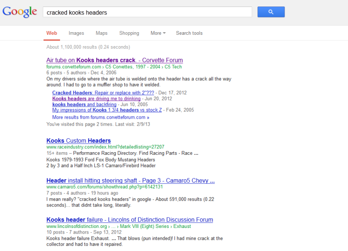Open Air tube on Kooks headers crack result

pyautogui.click(x=114, y=60)
